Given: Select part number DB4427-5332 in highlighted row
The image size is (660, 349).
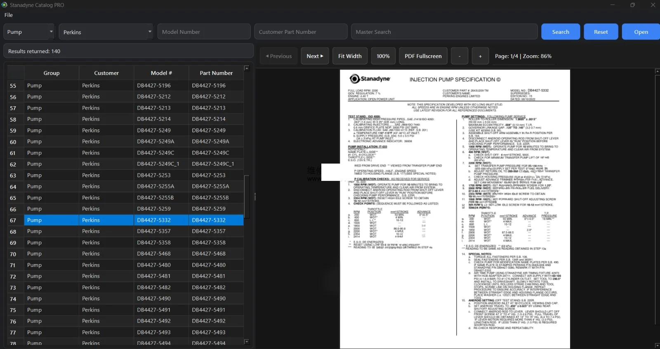Looking at the screenshot, I should coord(216,220).
